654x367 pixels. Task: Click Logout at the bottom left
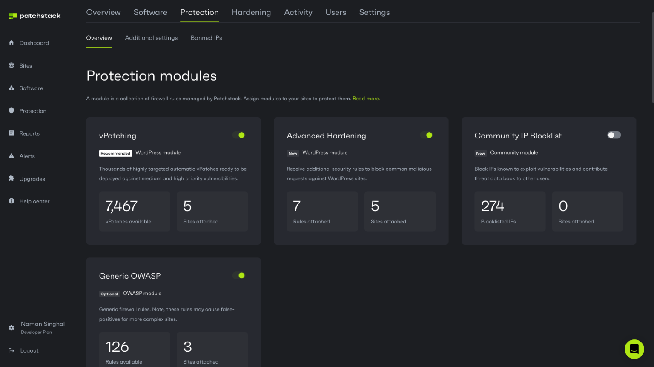tap(29, 350)
